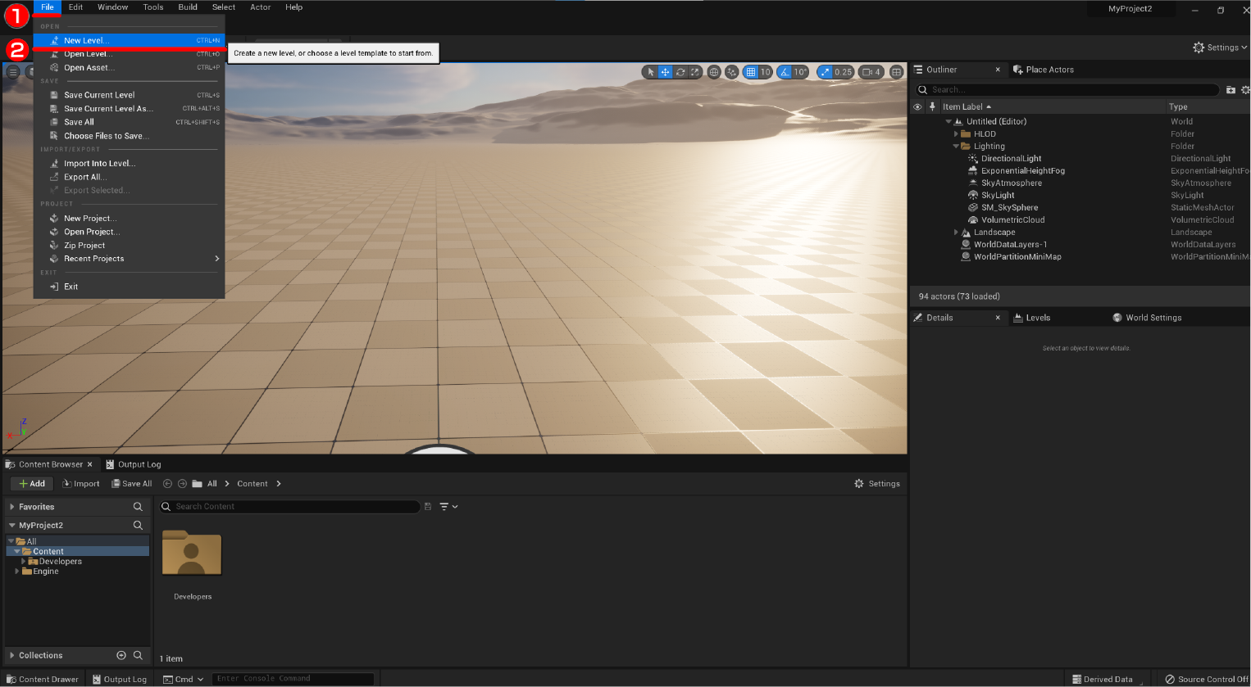Select the Move/Translate tool in viewport
Viewport: 1251px width, 687px height.
point(665,72)
